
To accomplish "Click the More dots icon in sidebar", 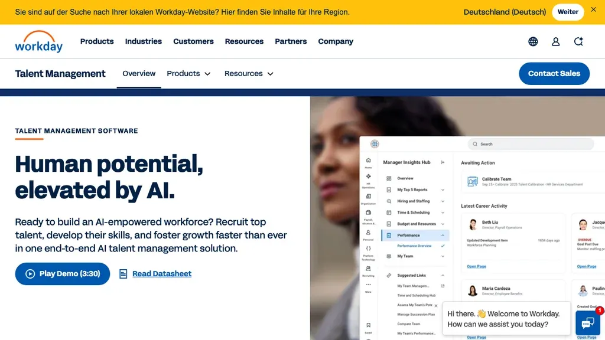I will tap(369, 285).
